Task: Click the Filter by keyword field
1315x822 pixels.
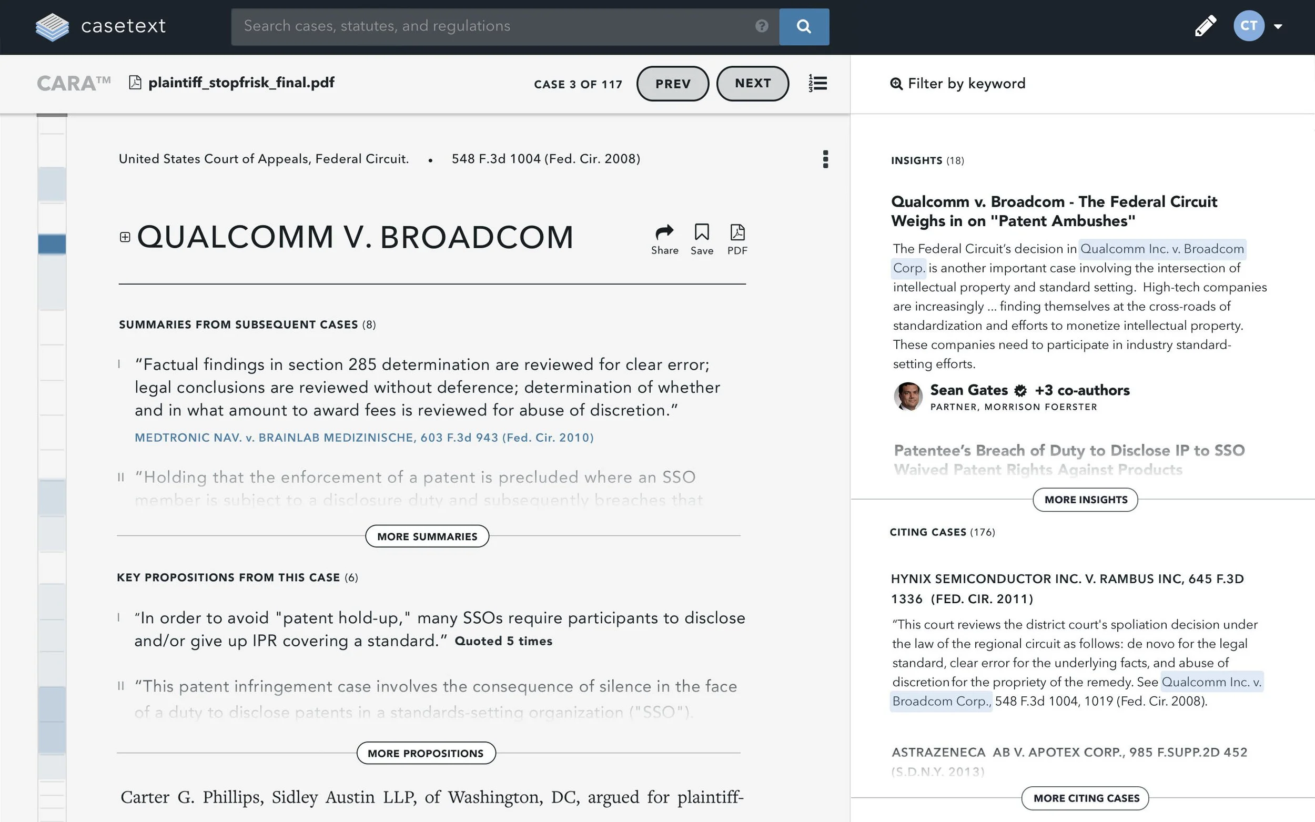Action: pos(966,84)
